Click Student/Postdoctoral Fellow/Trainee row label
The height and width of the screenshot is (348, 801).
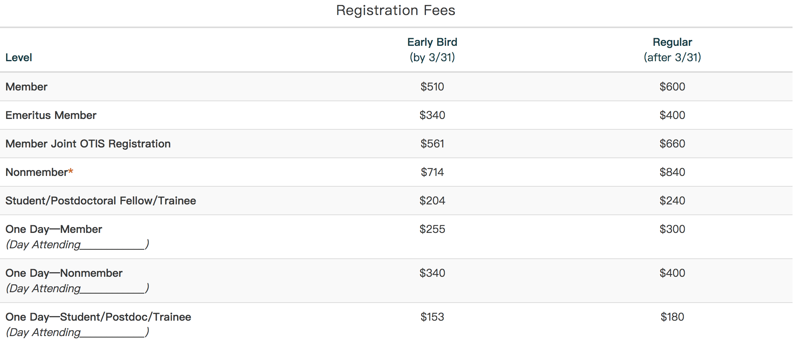(101, 201)
